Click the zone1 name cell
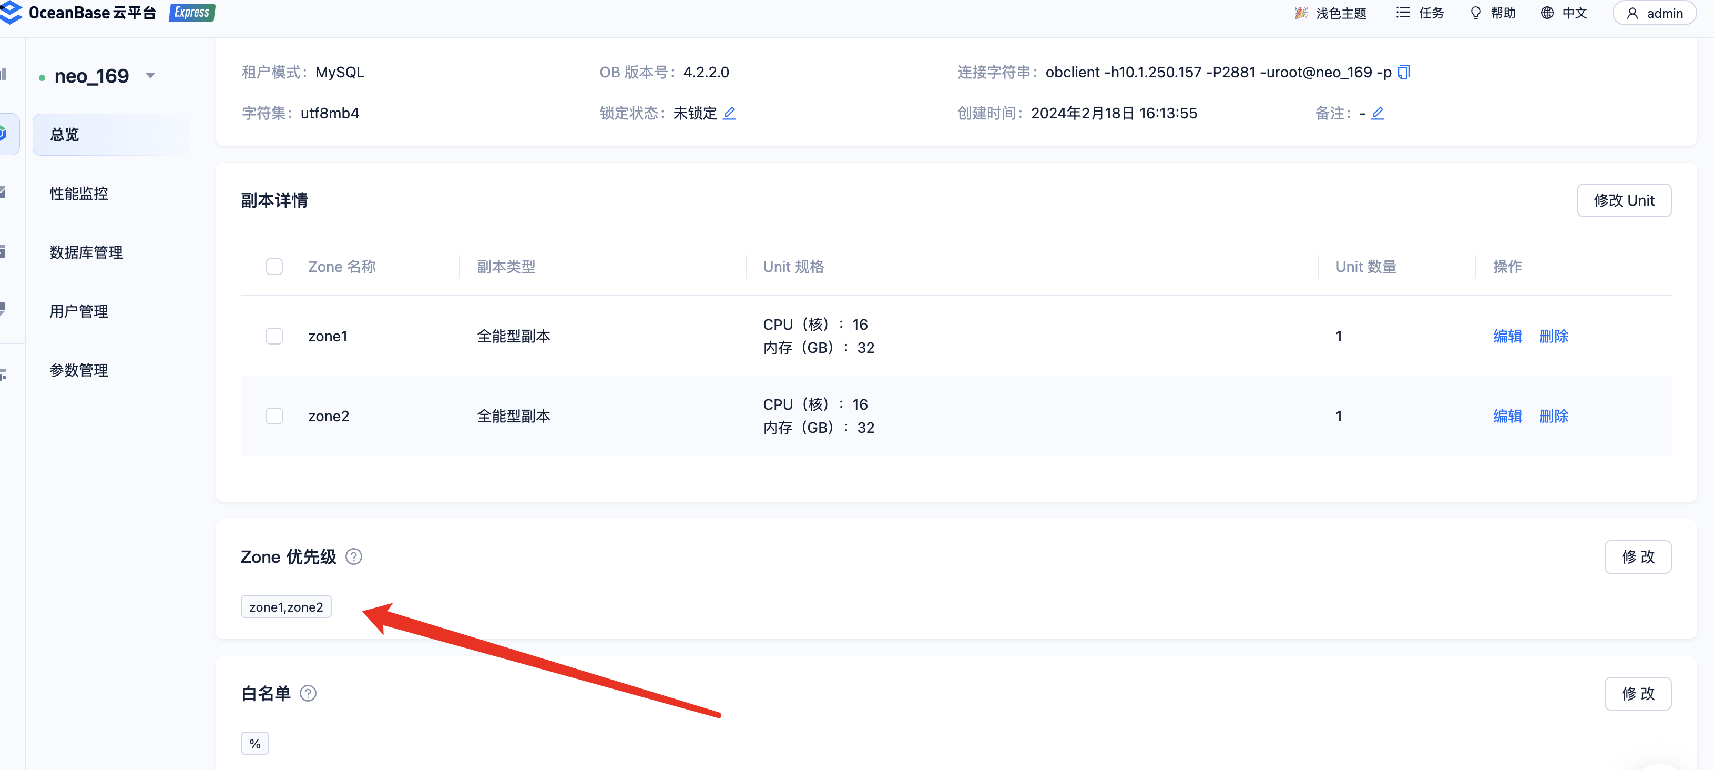 (x=328, y=336)
